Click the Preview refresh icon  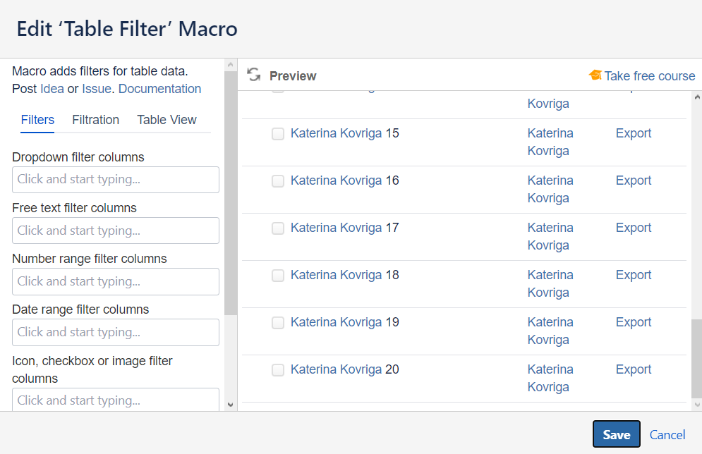coord(254,75)
